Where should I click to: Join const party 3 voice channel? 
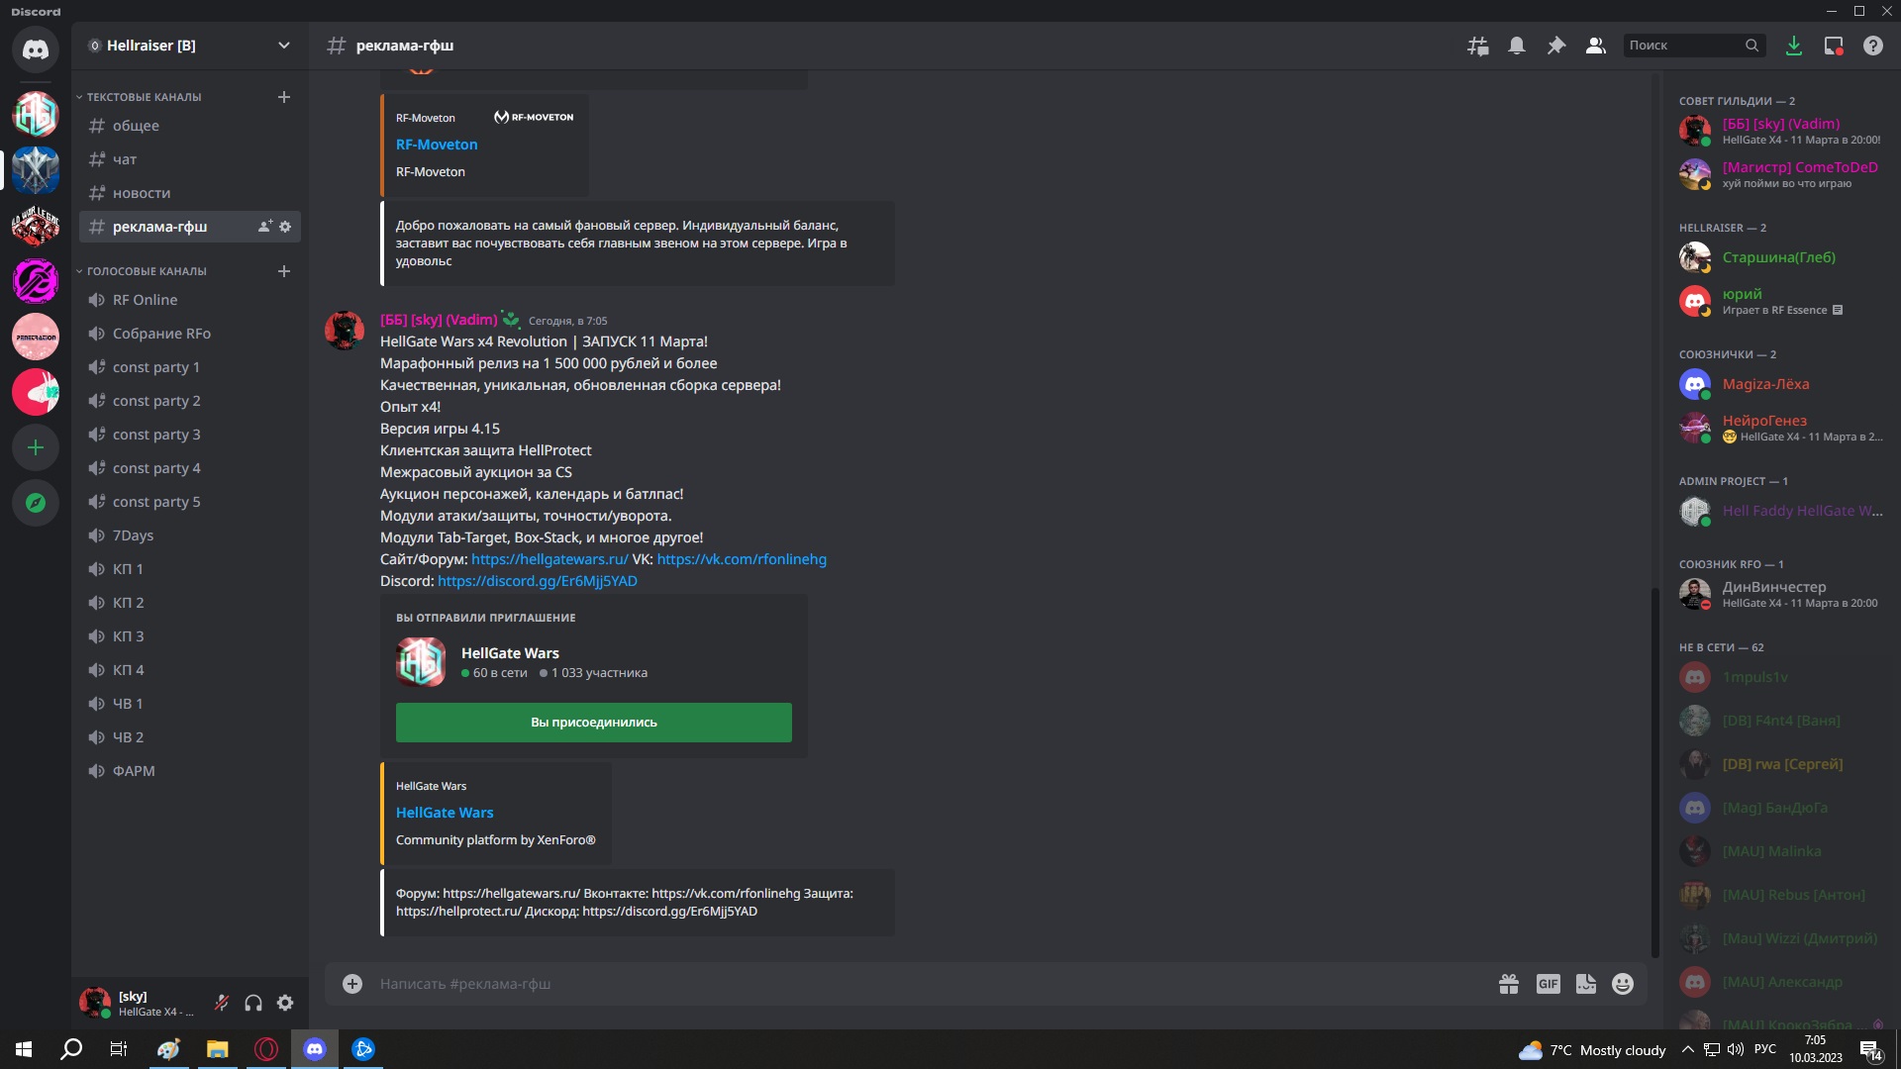click(190, 435)
